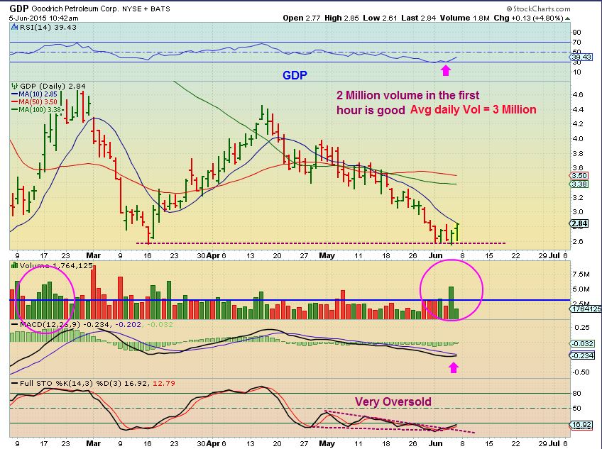Click the 2.84 last price axis tag
Image resolution: width=602 pixels, height=449 pixels.
pyautogui.click(x=579, y=223)
